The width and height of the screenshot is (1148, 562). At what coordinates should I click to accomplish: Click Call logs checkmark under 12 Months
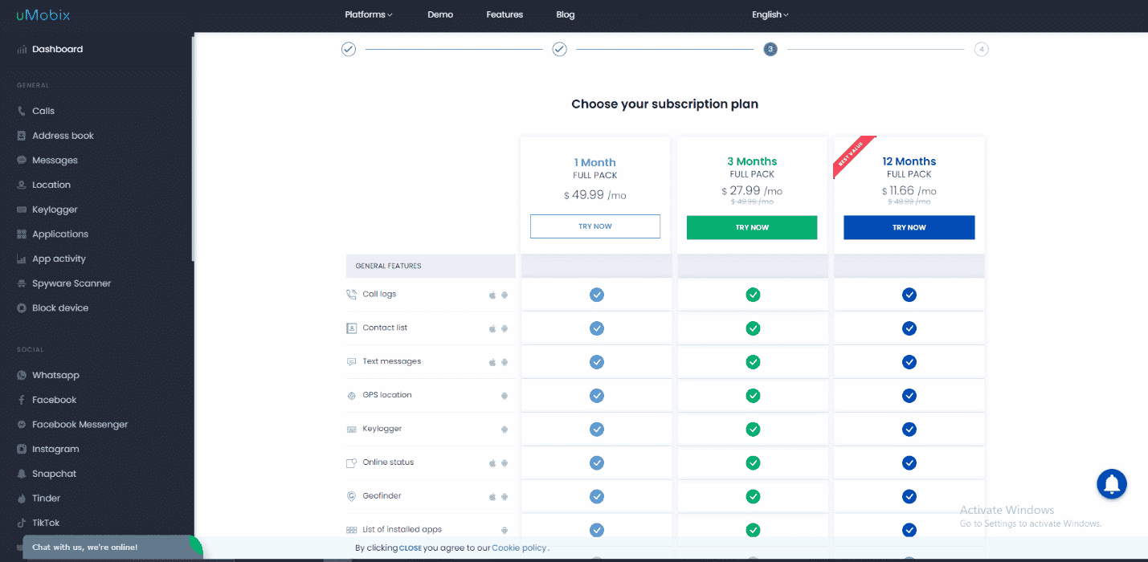pos(909,295)
